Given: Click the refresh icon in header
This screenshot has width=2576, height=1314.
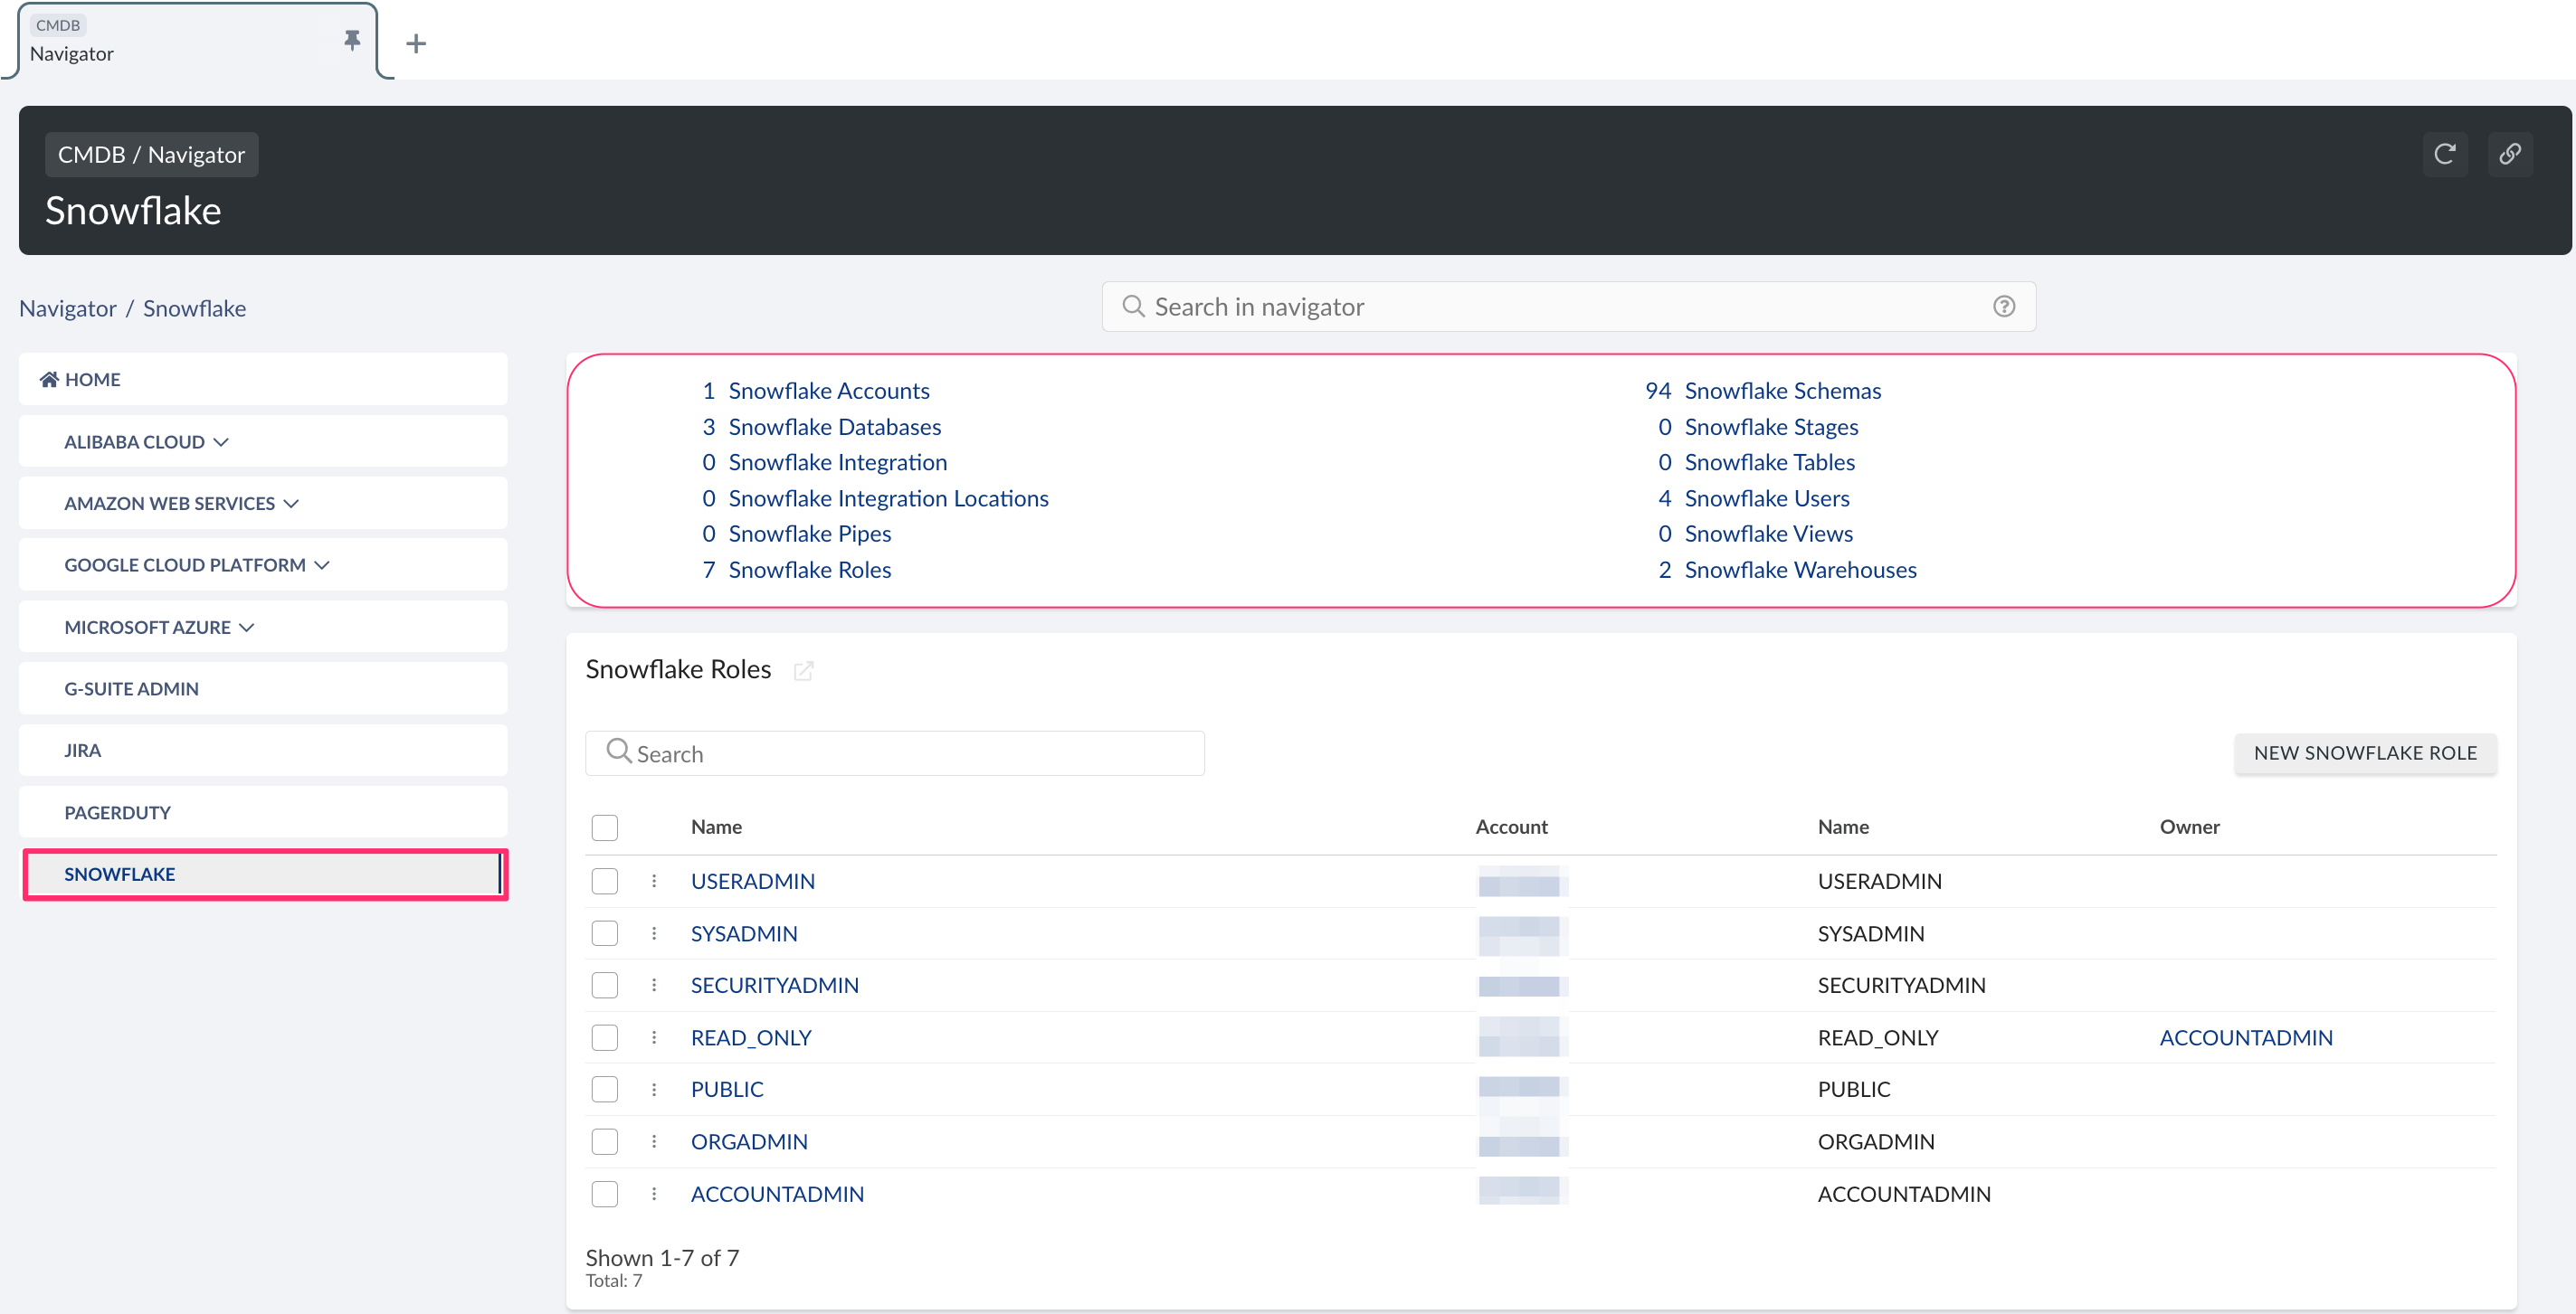Looking at the screenshot, I should 2444,154.
